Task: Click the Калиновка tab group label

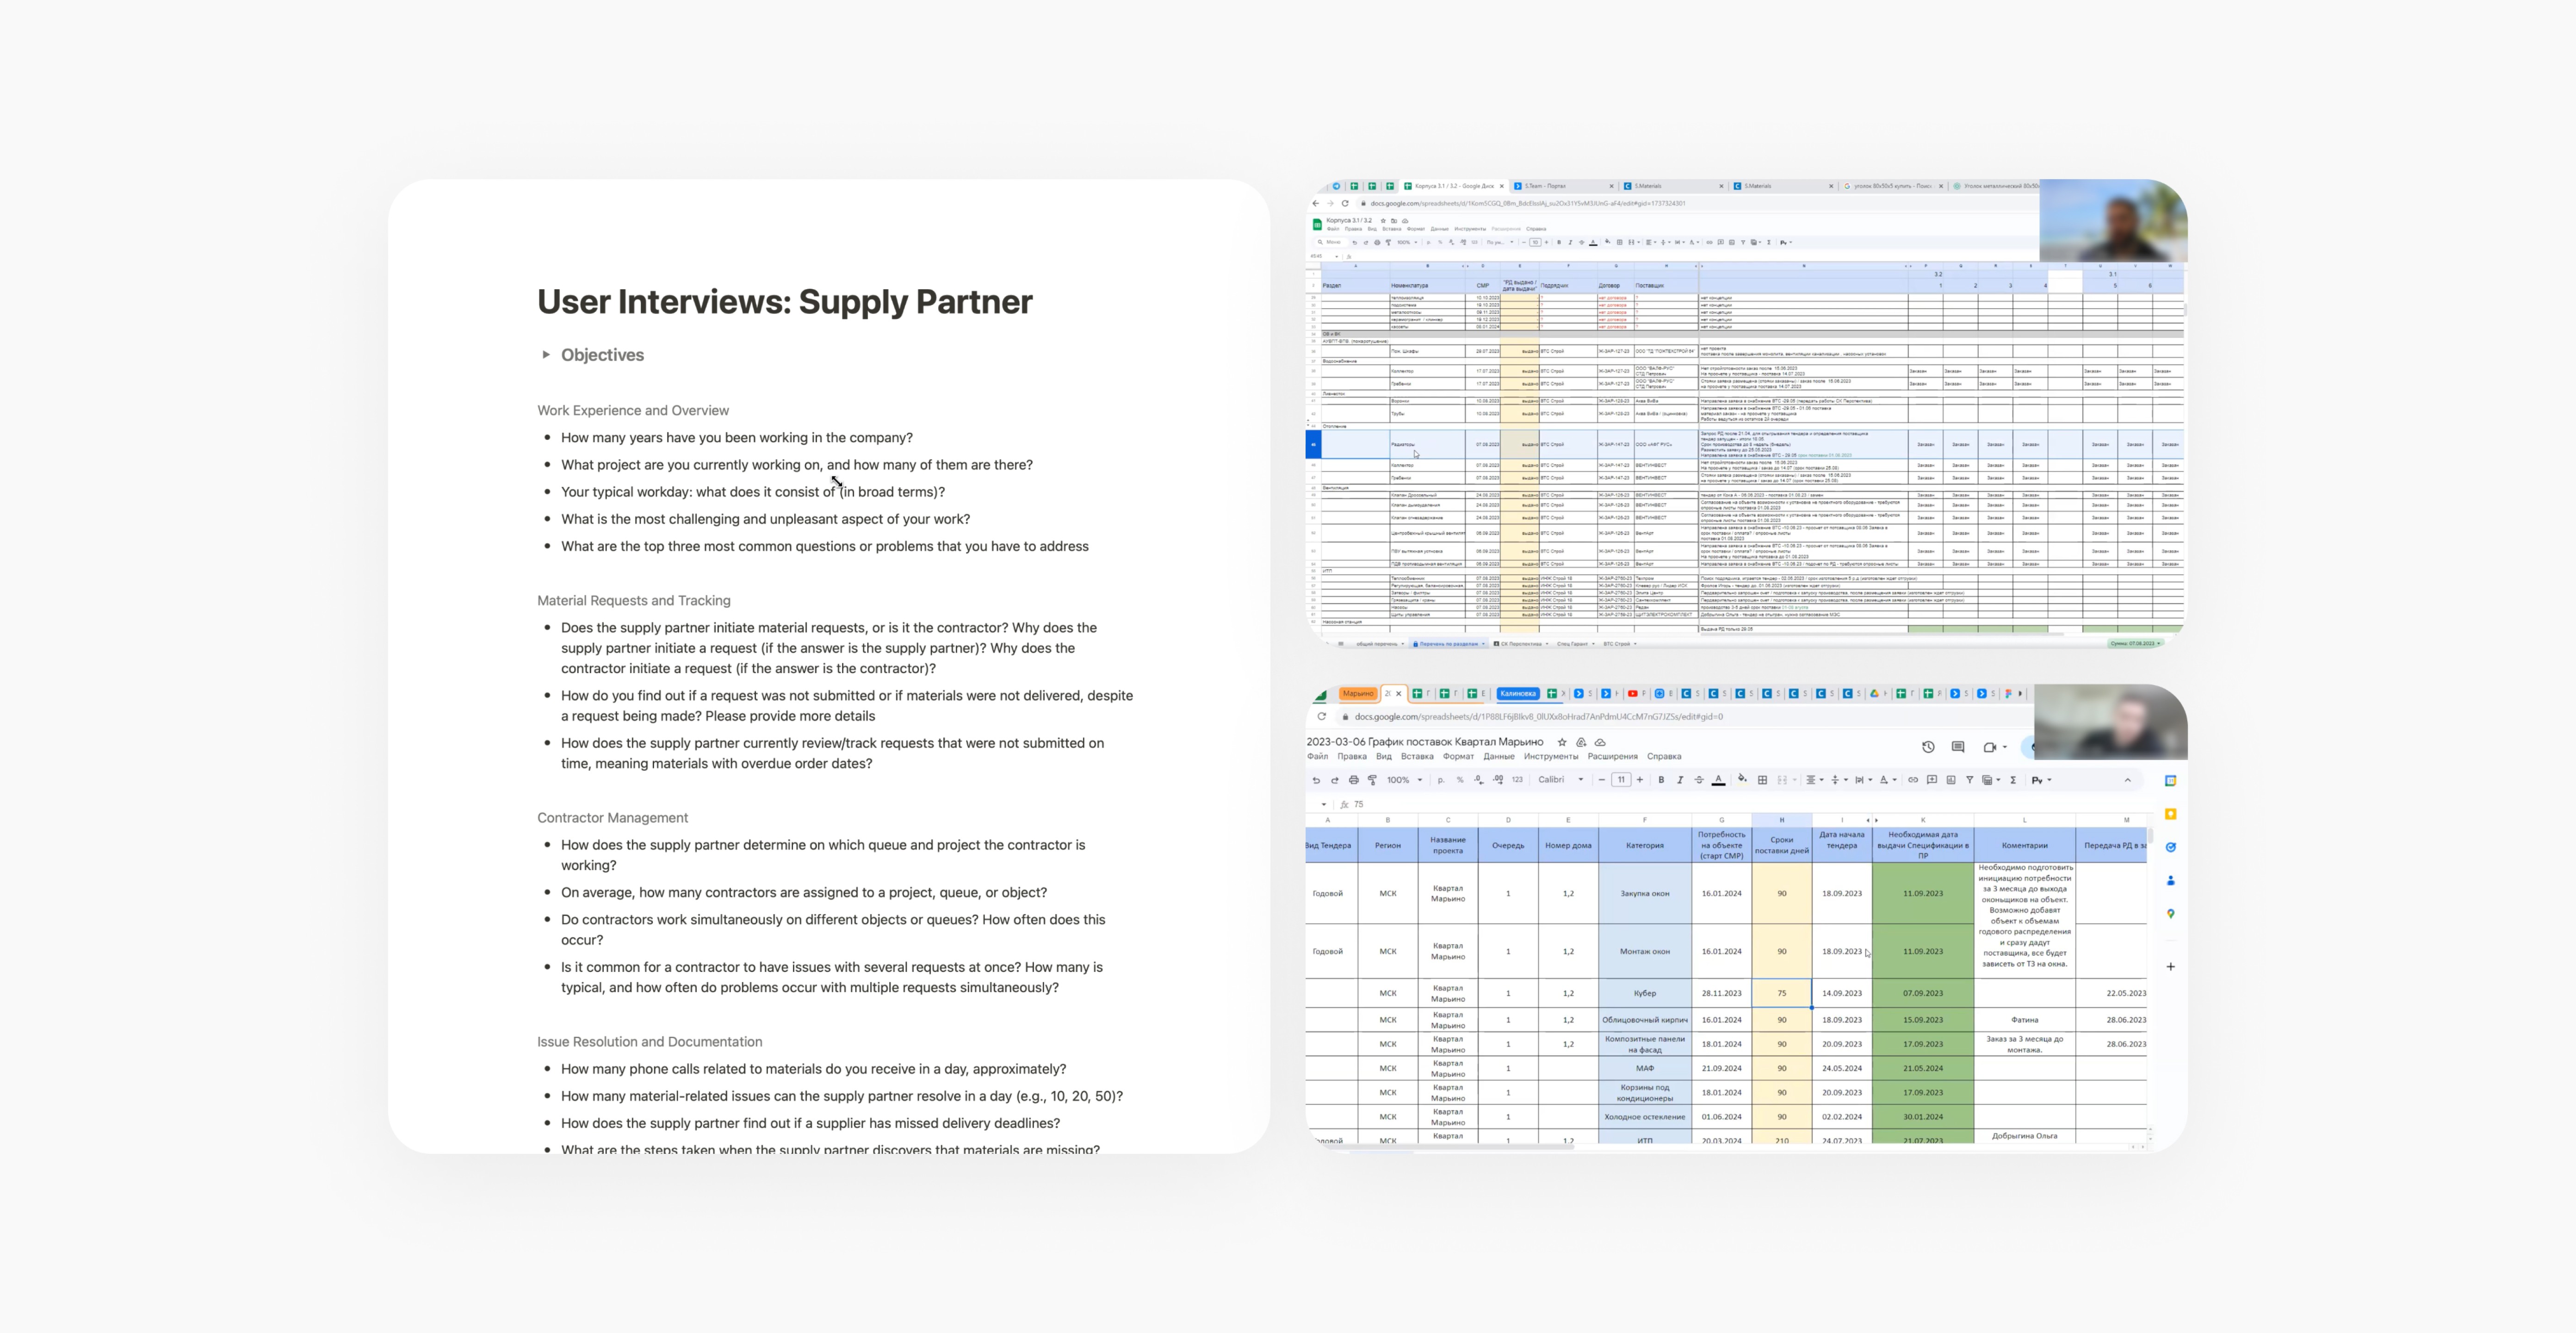Action: point(1517,693)
